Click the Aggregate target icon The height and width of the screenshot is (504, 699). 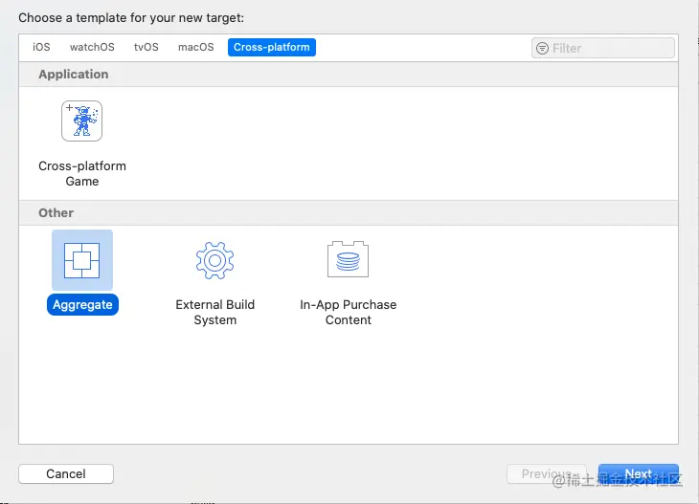(x=82, y=259)
